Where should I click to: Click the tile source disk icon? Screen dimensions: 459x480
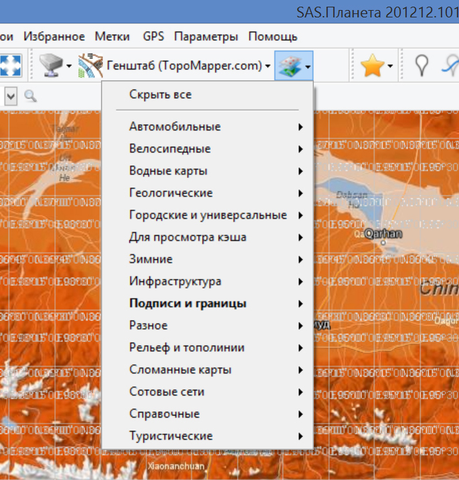coord(51,66)
